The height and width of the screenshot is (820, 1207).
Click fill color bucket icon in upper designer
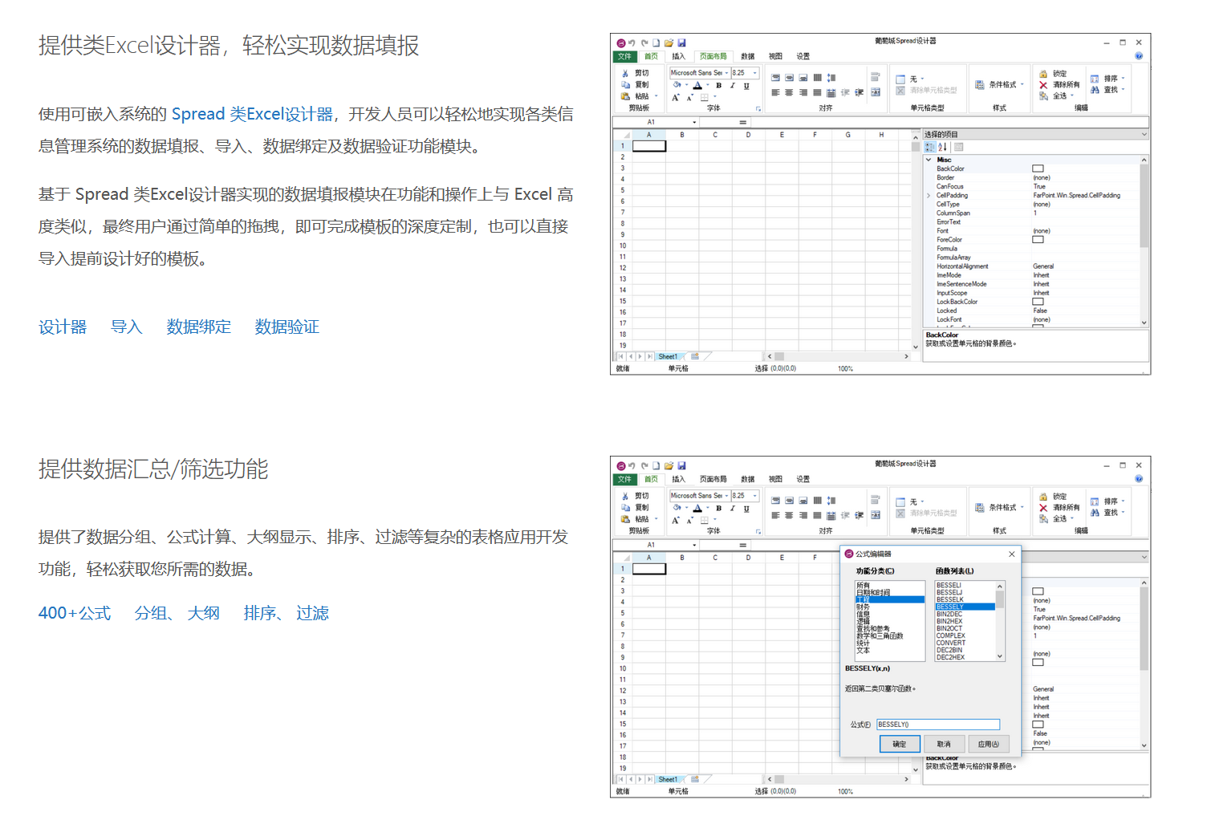pos(677,85)
